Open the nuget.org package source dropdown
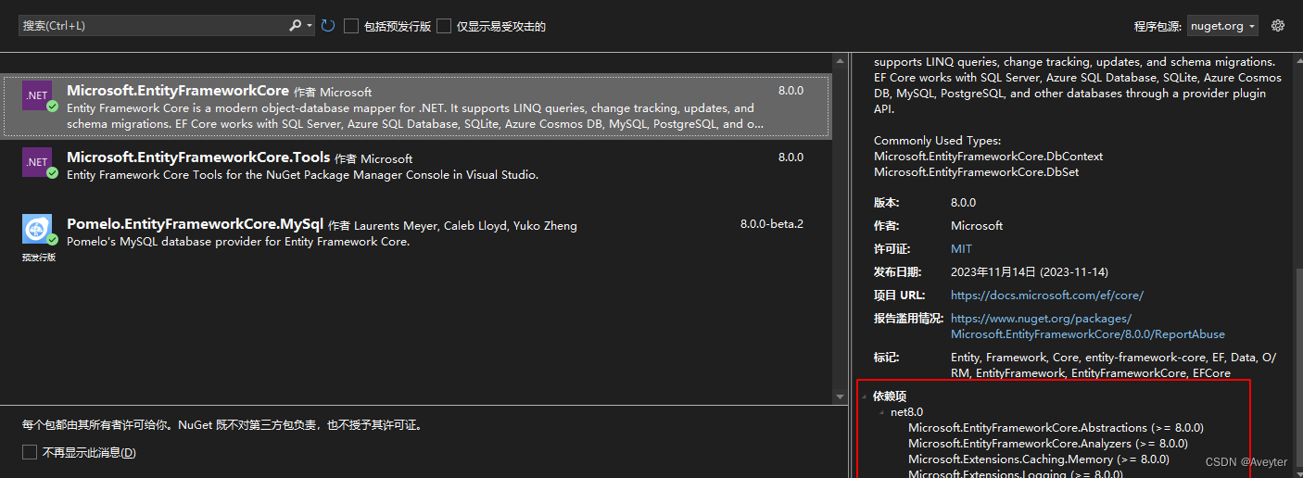Screen dimensions: 1303x478 1222,26
